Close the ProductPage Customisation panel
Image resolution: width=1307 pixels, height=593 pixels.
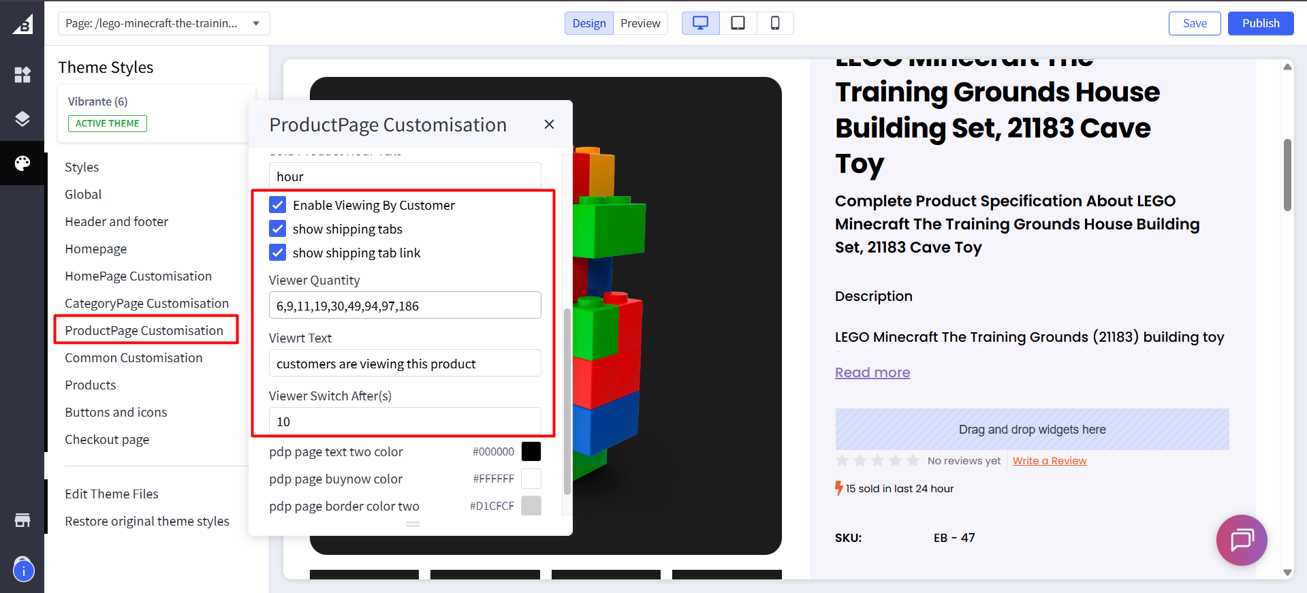click(549, 125)
